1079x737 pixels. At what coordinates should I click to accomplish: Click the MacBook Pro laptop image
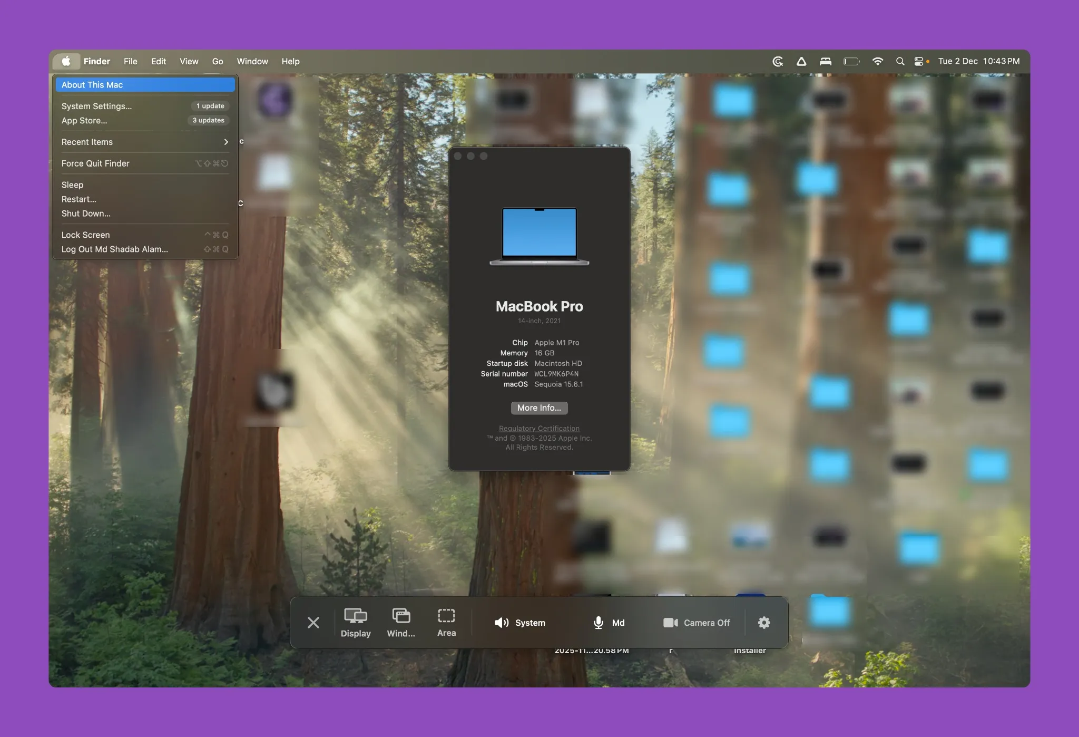coord(539,236)
